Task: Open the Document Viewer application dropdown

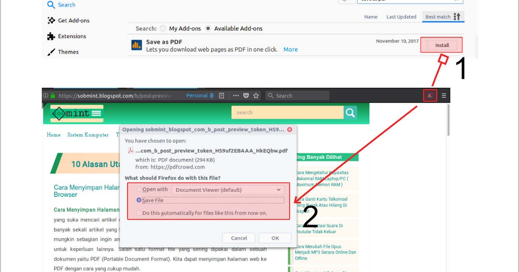Action: click(228, 190)
